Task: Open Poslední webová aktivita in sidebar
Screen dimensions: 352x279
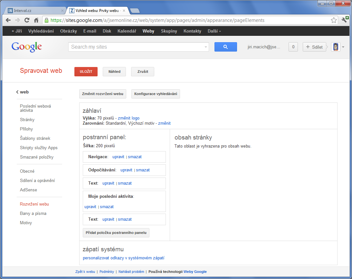Action: coord(35,108)
